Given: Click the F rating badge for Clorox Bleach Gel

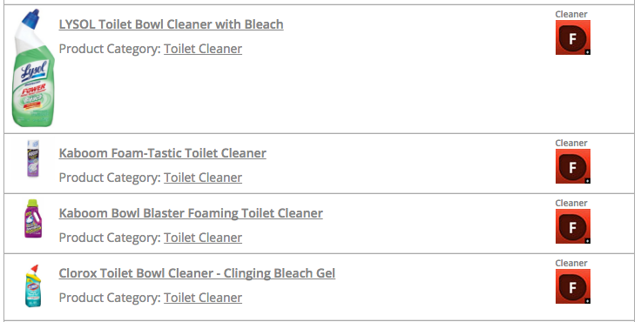Looking at the screenshot, I should click(x=573, y=286).
